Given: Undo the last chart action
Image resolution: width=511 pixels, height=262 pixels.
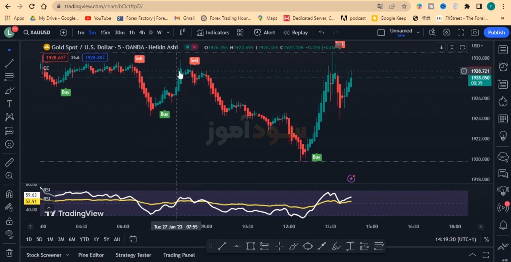Looking at the screenshot, I should [322, 32].
